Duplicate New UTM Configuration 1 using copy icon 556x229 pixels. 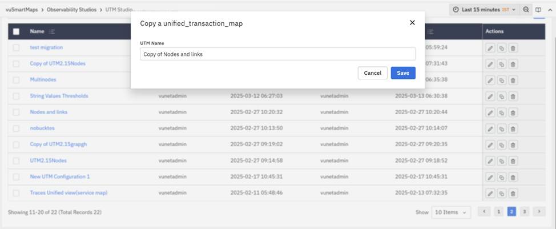tap(501, 177)
